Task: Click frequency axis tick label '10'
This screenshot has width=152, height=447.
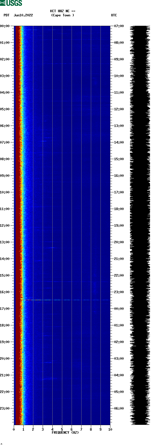Action: pyautogui.click(x=110, y=430)
